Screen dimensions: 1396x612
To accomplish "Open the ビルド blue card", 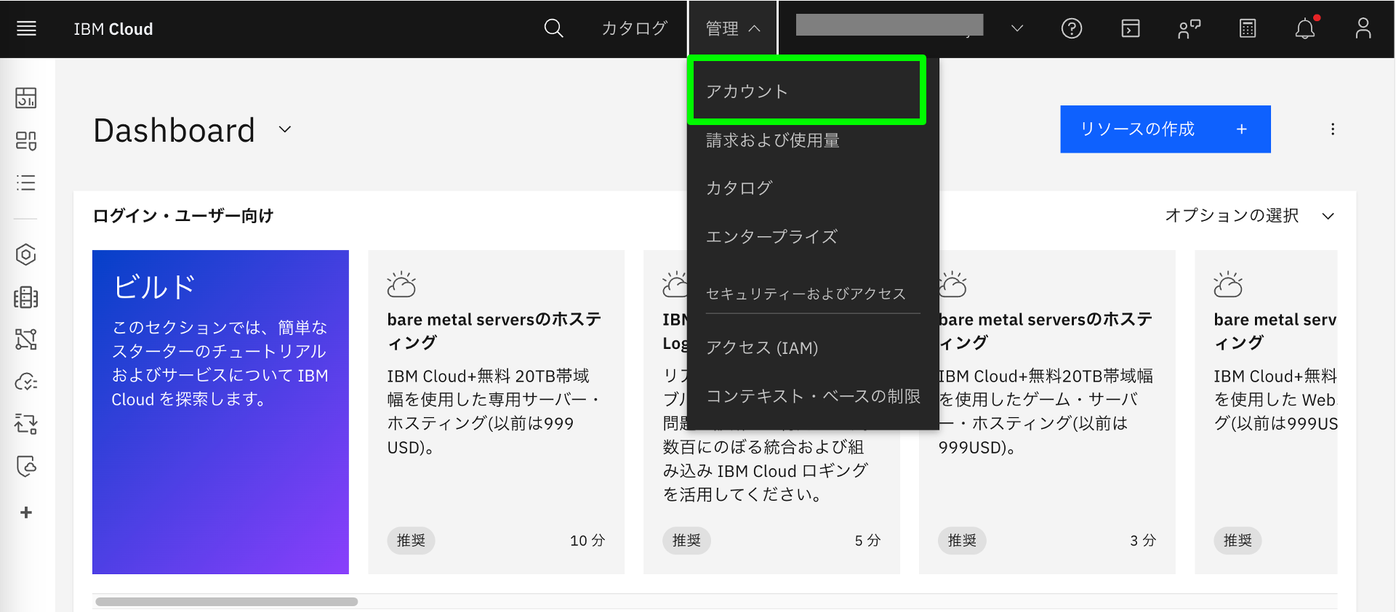I will point(220,412).
